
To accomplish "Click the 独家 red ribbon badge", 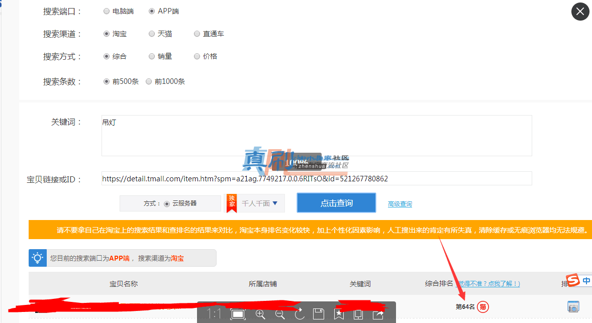I will click(232, 203).
